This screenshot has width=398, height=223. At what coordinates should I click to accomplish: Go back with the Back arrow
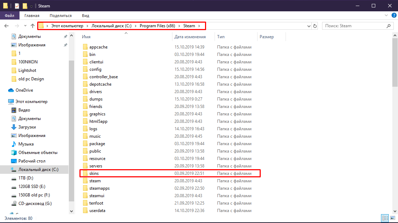7,26
